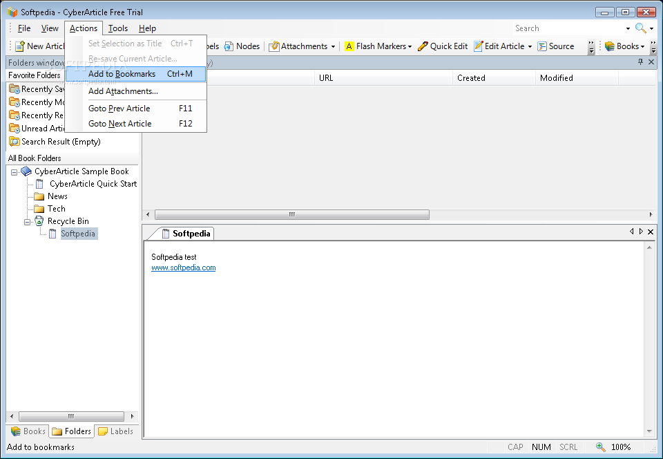This screenshot has height=459, width=663.
Task: Click the zoom magnifier in status bar
Action: [x=600, y=447]
